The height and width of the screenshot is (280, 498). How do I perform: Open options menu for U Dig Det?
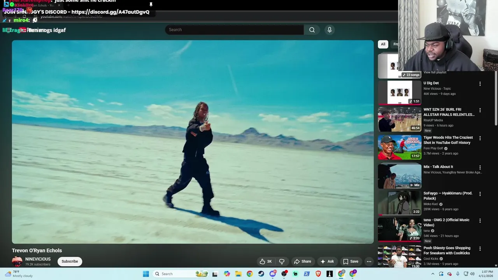pyautogui.click(x=480, y=84)
